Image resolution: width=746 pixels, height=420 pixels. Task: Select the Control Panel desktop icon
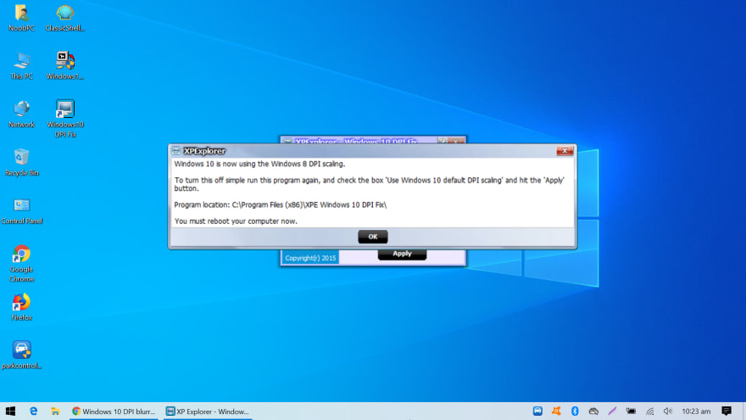point(21,211)
